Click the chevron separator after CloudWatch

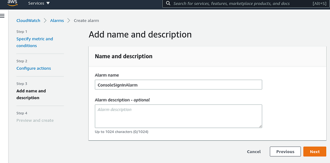coord(45,21)
